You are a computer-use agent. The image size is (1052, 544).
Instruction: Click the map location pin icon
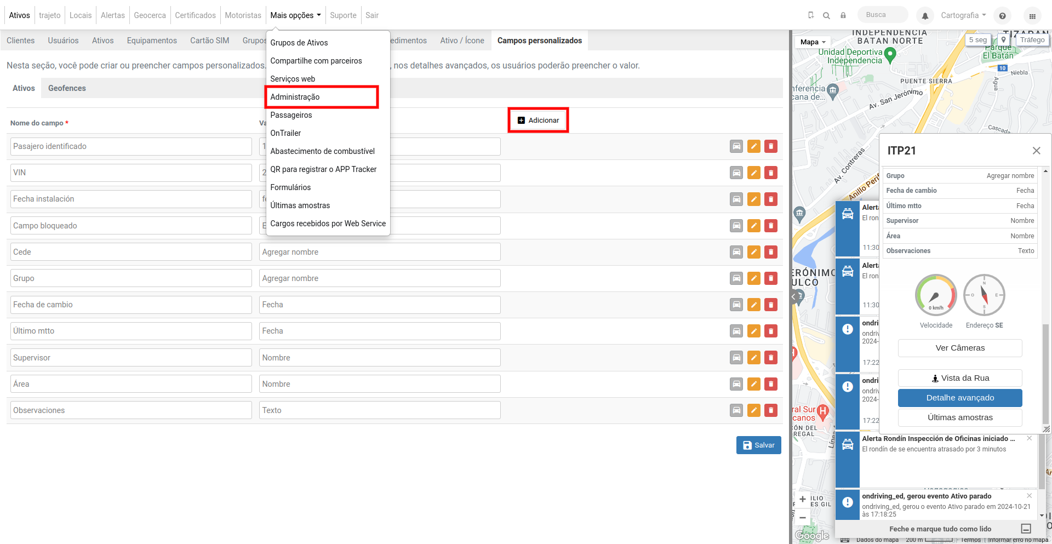(1003, 40)
